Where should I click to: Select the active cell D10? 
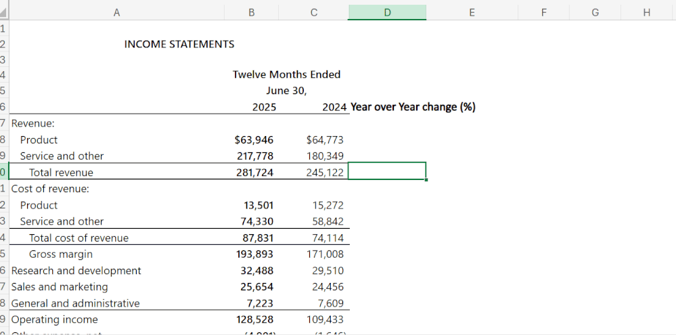(386, 172)
